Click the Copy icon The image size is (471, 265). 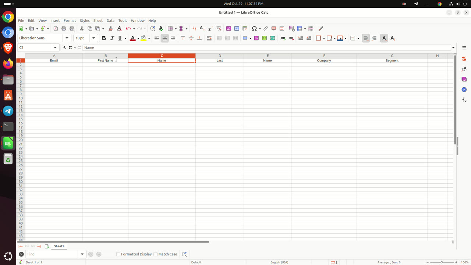pos(90,28)
